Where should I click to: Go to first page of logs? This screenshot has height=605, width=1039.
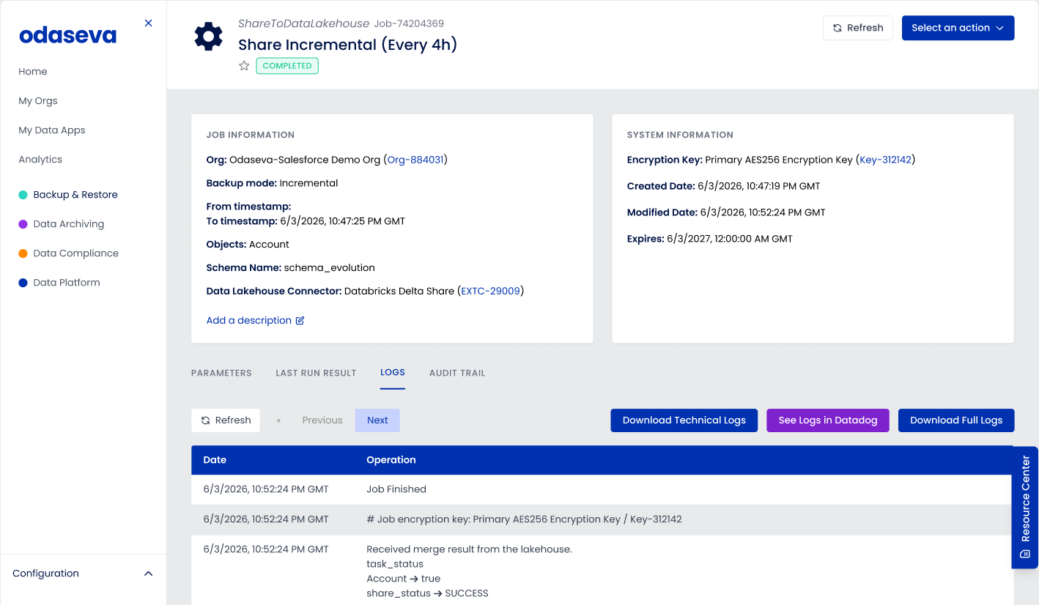278,420
